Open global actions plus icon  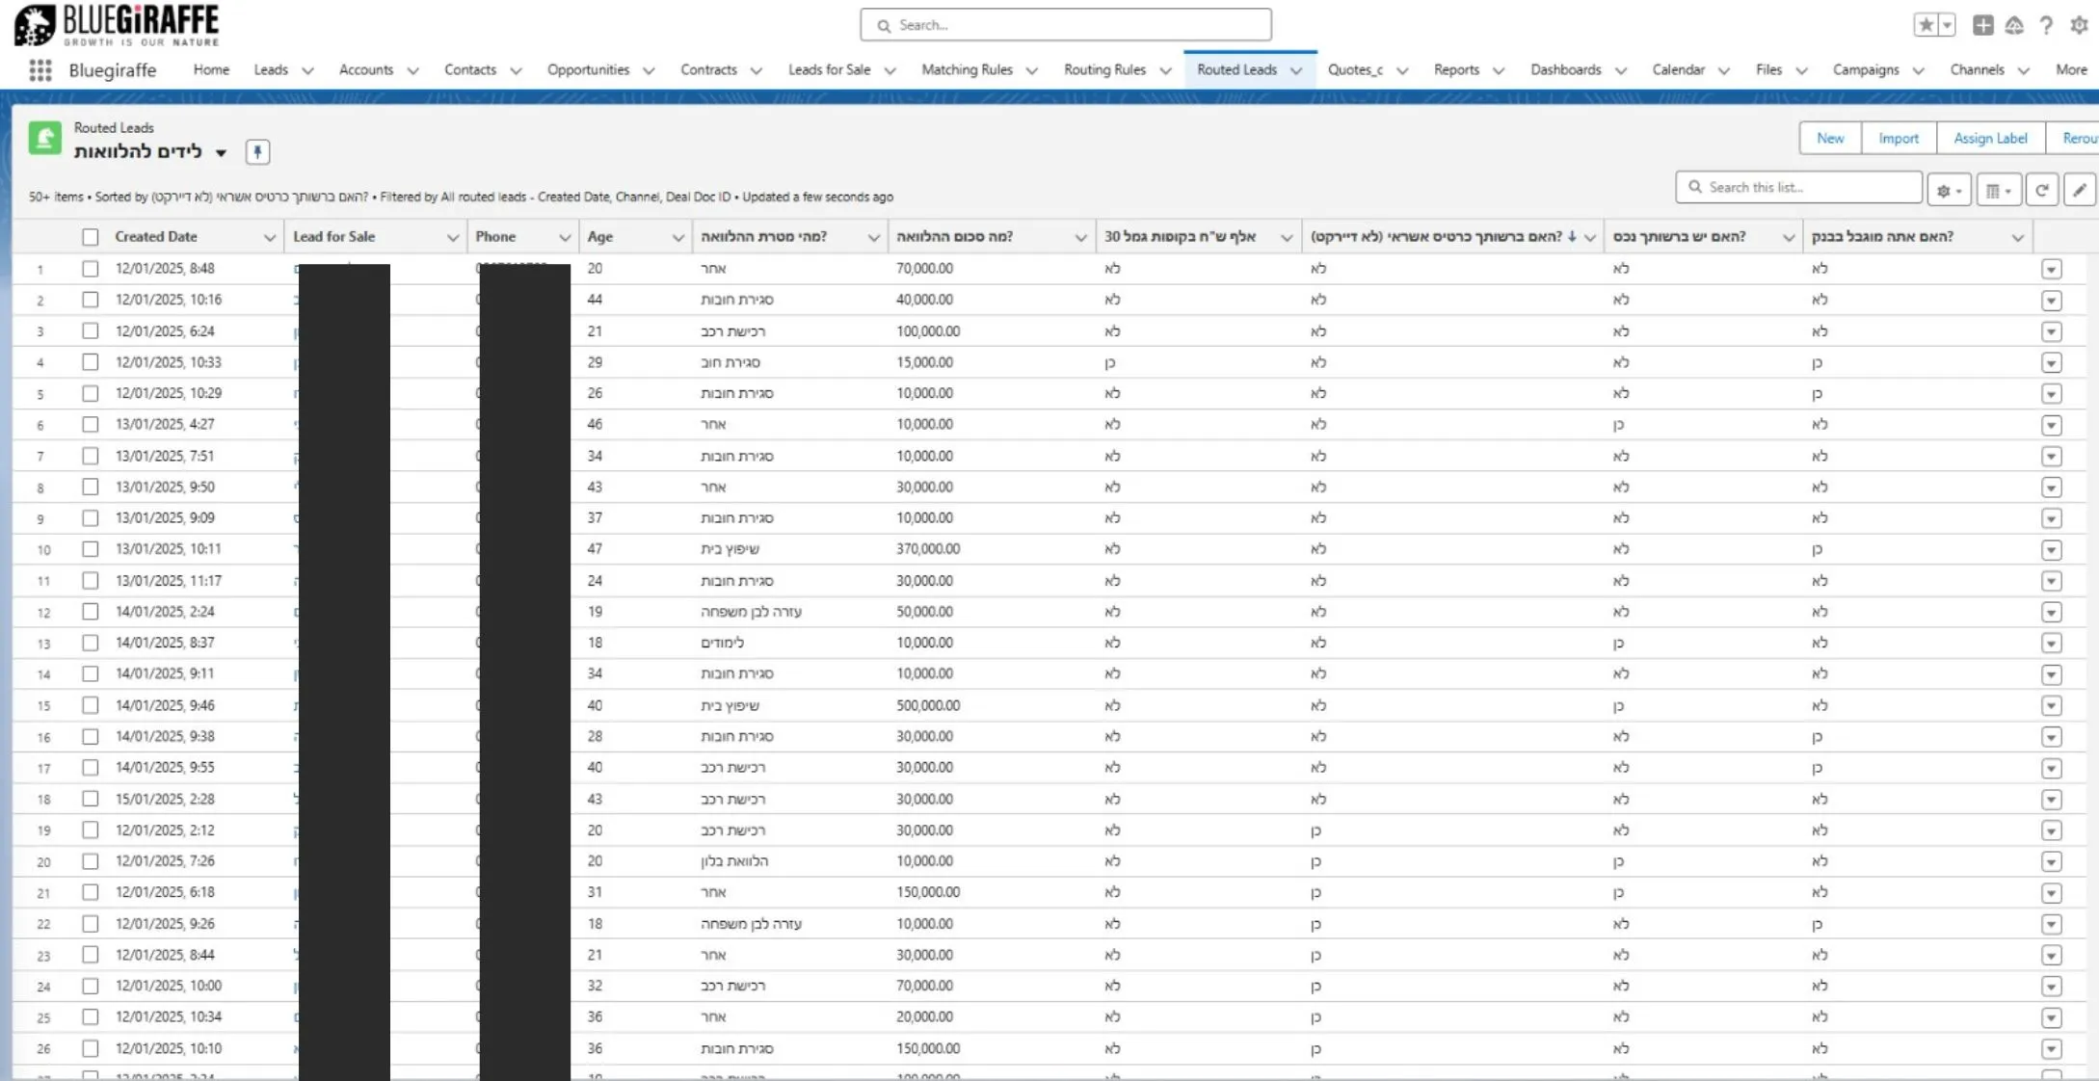tap(1982, 25)
